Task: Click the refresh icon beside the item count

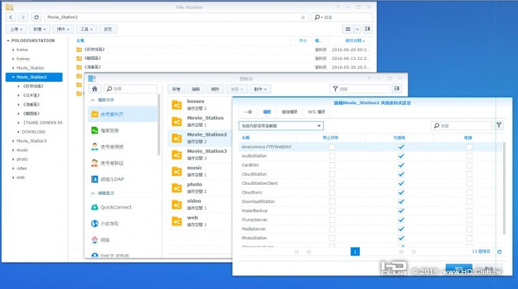Action: click(499, 252)
